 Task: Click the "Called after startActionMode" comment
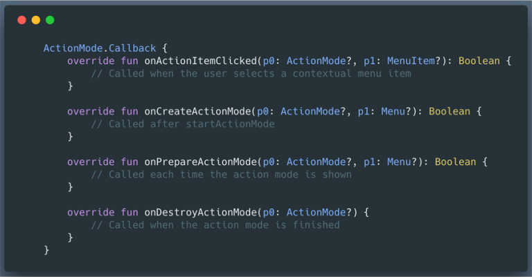(183, 124)
